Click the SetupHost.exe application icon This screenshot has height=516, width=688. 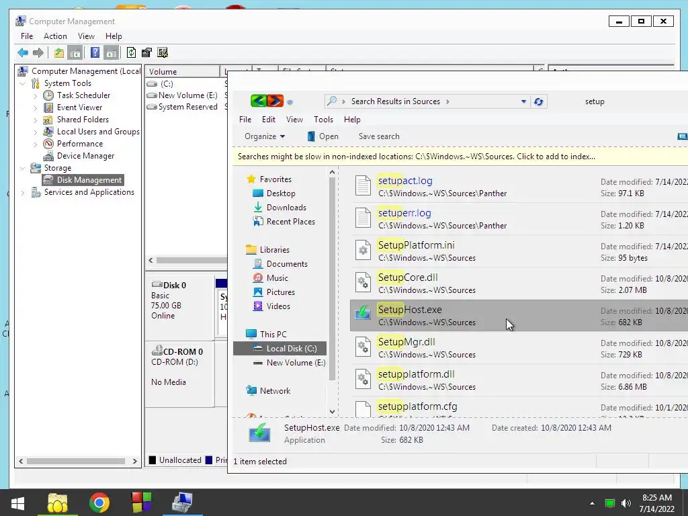(x=363, y=314)
